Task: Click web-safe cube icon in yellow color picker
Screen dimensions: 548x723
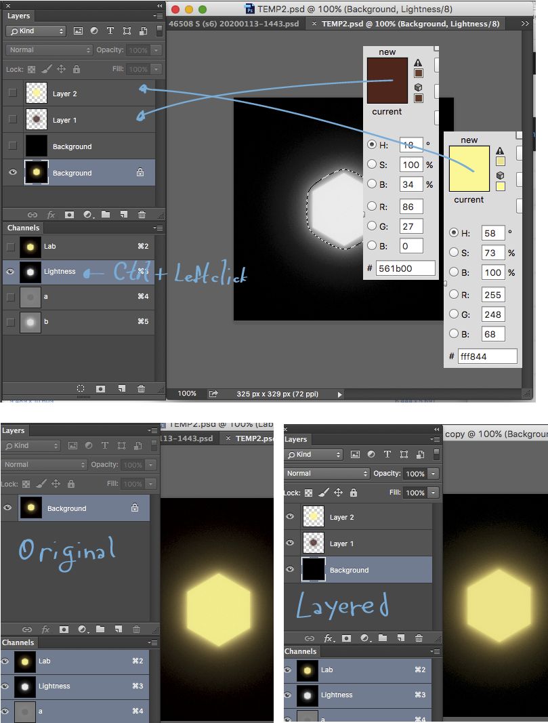Action: tap(500, 175)
